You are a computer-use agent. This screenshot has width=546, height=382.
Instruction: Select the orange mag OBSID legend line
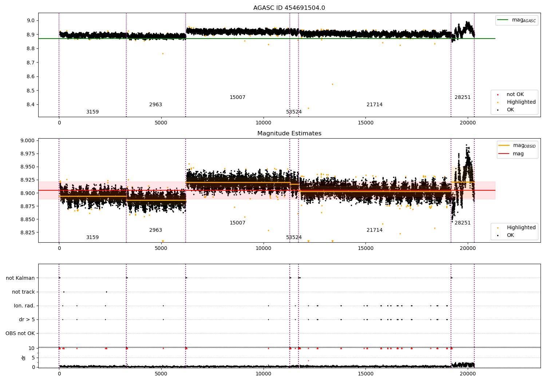tap(505, 146)
